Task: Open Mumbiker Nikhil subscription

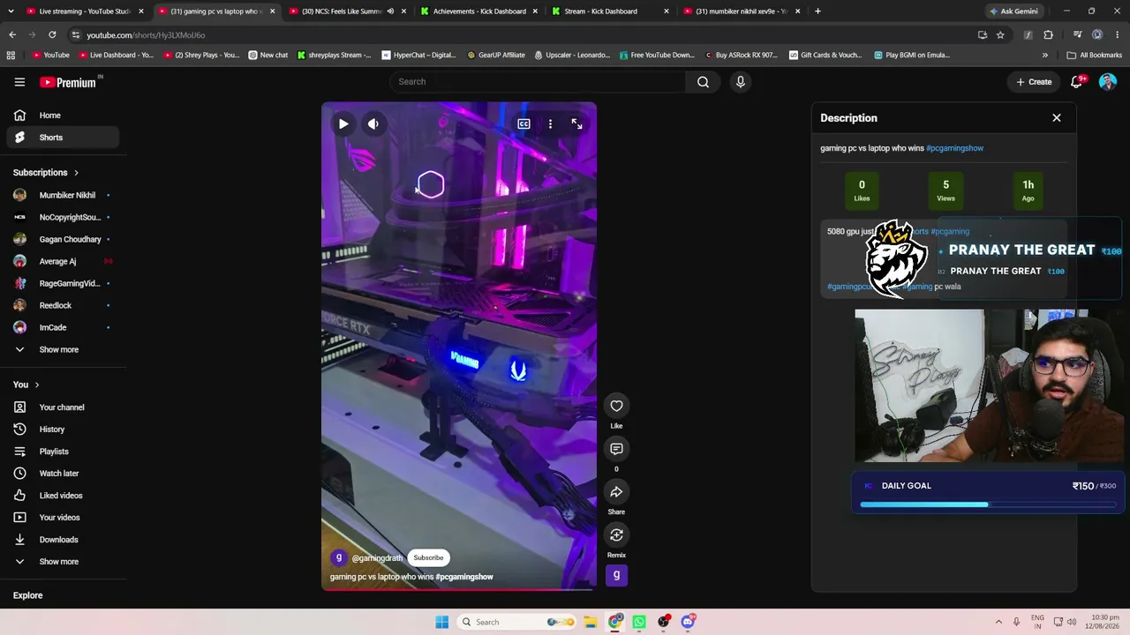Action: [x=63, y=195]
